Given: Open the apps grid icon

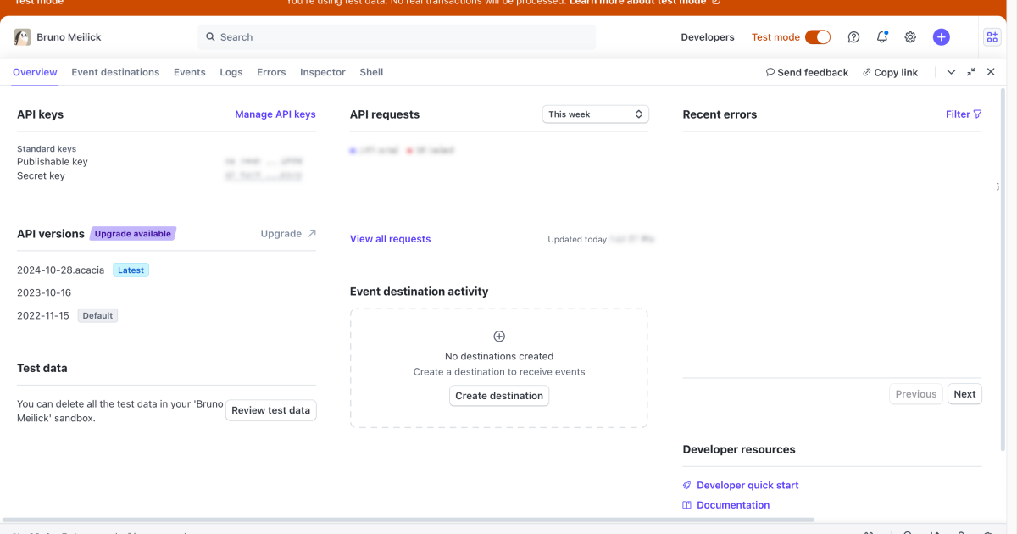Looking at the screenshot, I should point(992,37).
